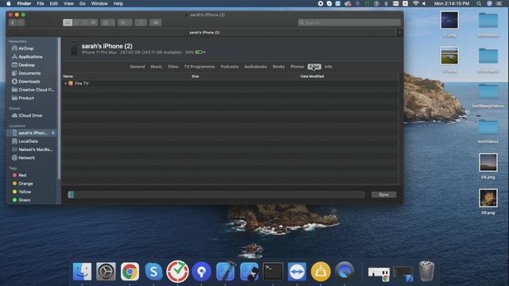This screenshot has height=286, width=509.
Task: Click the storage usage bar
Action: point(216,195)
